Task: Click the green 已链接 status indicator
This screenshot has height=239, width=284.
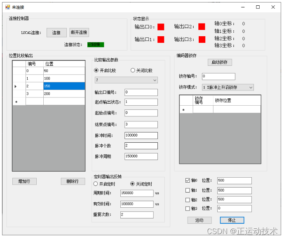Action: pos(96,44)
